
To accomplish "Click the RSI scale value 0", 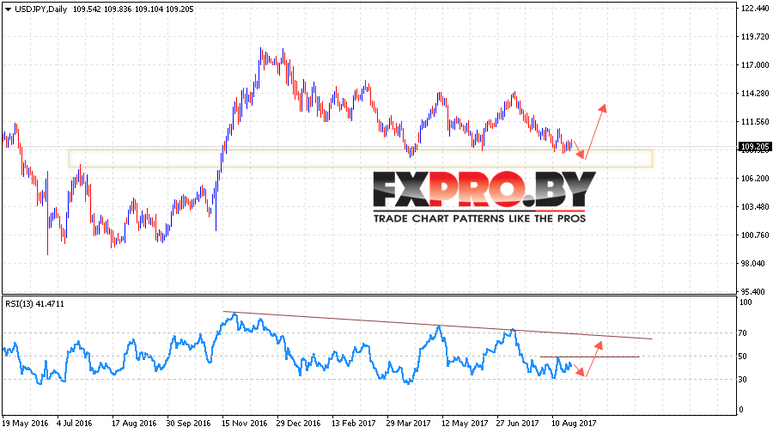I will [742, 410].
